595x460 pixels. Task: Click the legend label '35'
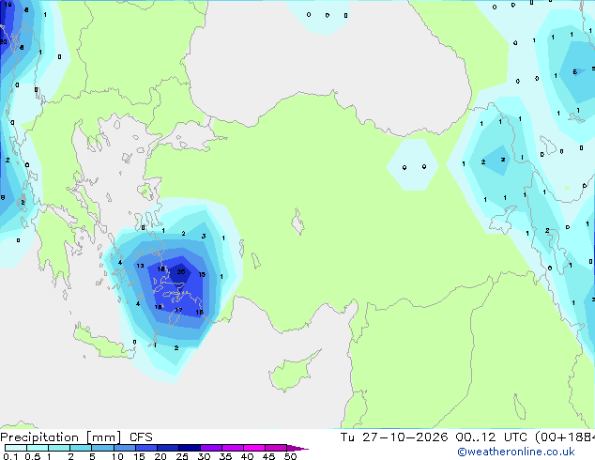[225, 456]
